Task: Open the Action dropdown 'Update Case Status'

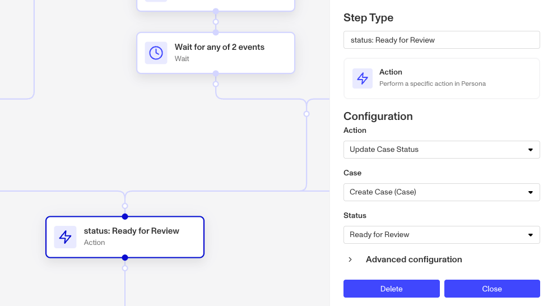Action: (442, 149)
